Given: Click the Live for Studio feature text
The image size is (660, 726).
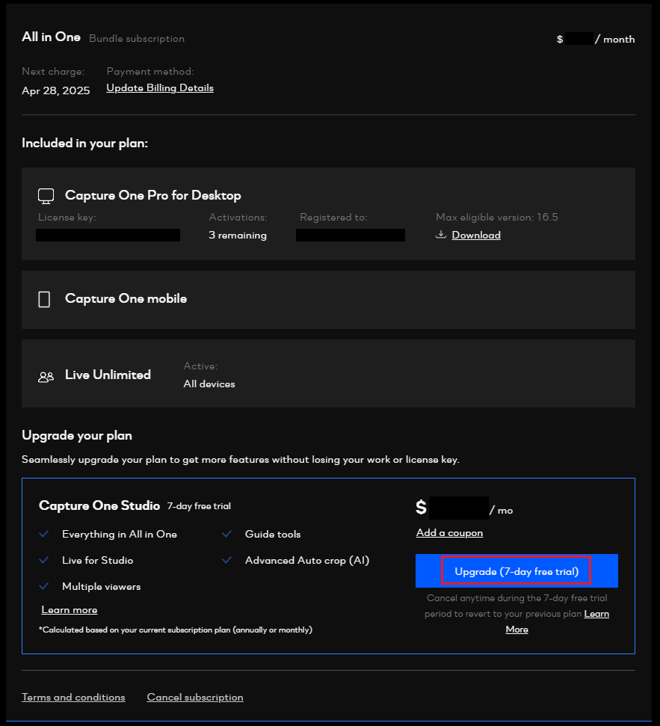Looking at the screenshot, I should [x=98, y=560].
